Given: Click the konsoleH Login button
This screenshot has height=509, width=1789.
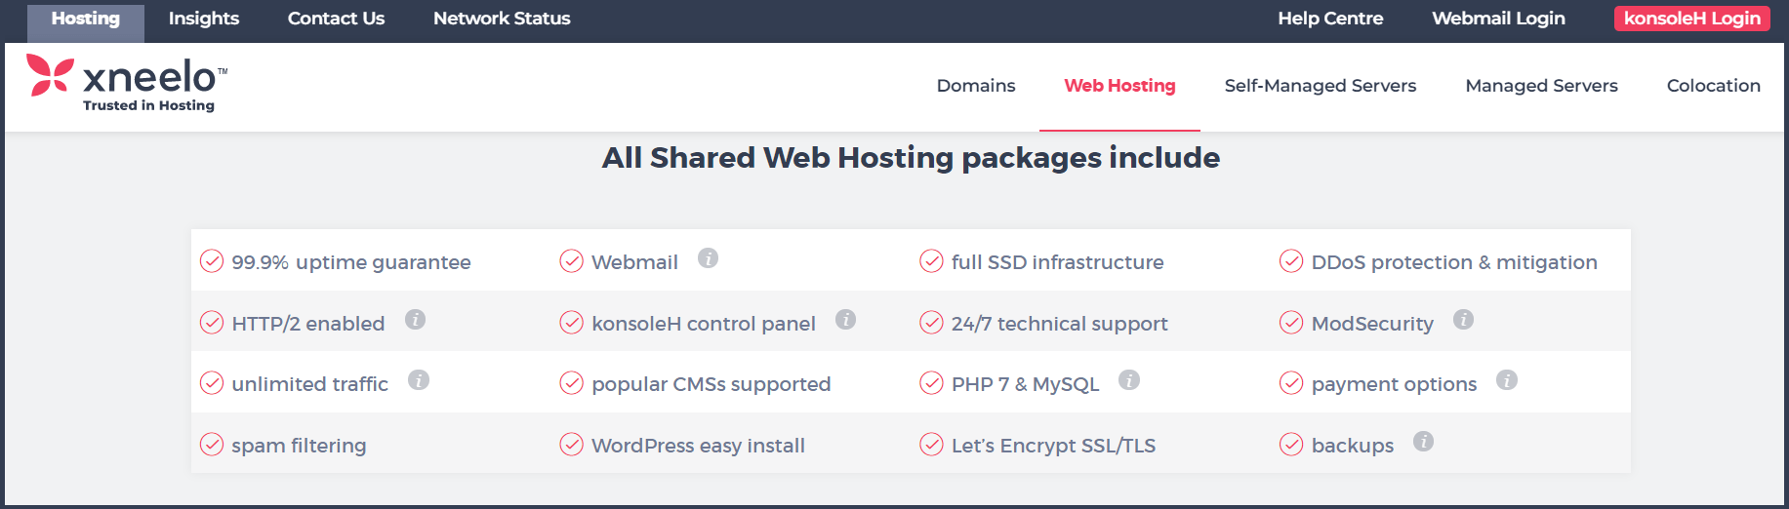Looking at the screenshot, I should click(x=1691, y=19).
